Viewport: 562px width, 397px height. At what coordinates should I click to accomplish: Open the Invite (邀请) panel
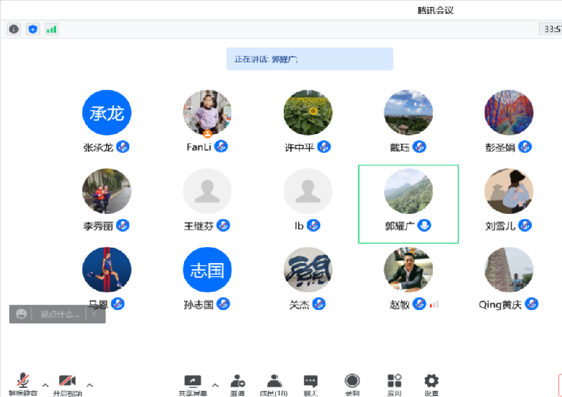[237, 384]
